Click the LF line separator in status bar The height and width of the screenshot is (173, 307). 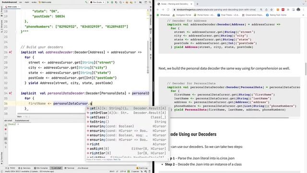117,171
